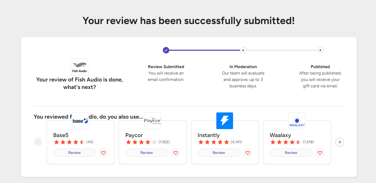Screen dimensions: 376x183
Task: Write a review for Waalaxy
Action: 291,153
